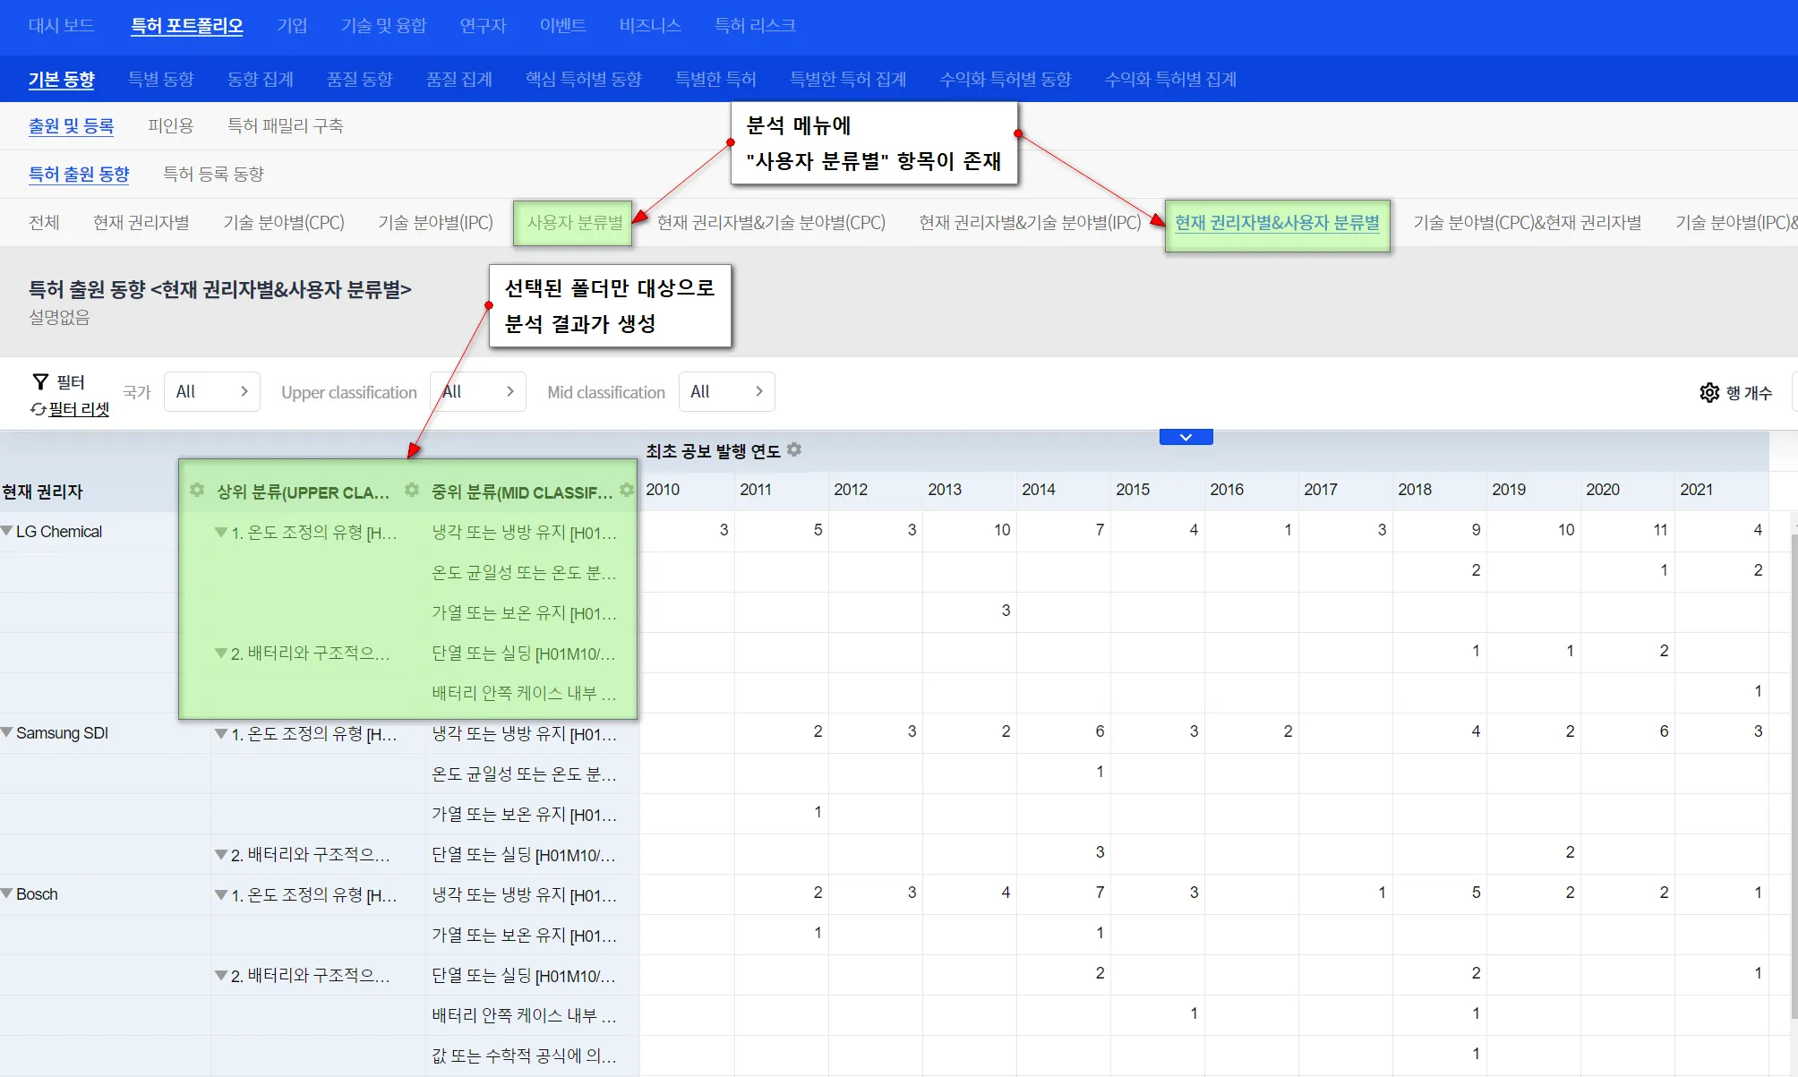Open the 국가 All dropdown
This screenshot has height=1077, width=1798.
[211, 392]
